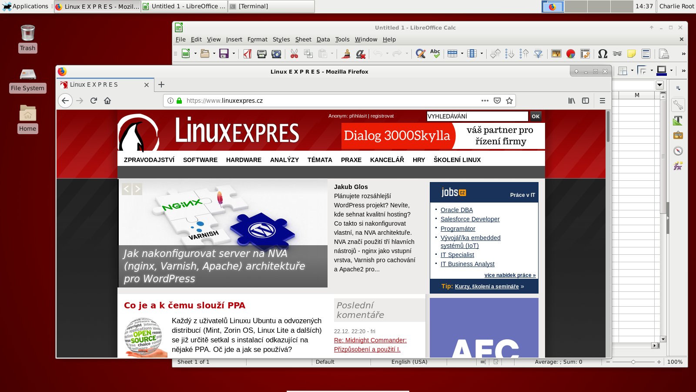Screen dimensions: 696x392
Task: Open Find & Replace in Calc toolbar
Action: pos(420,54)
